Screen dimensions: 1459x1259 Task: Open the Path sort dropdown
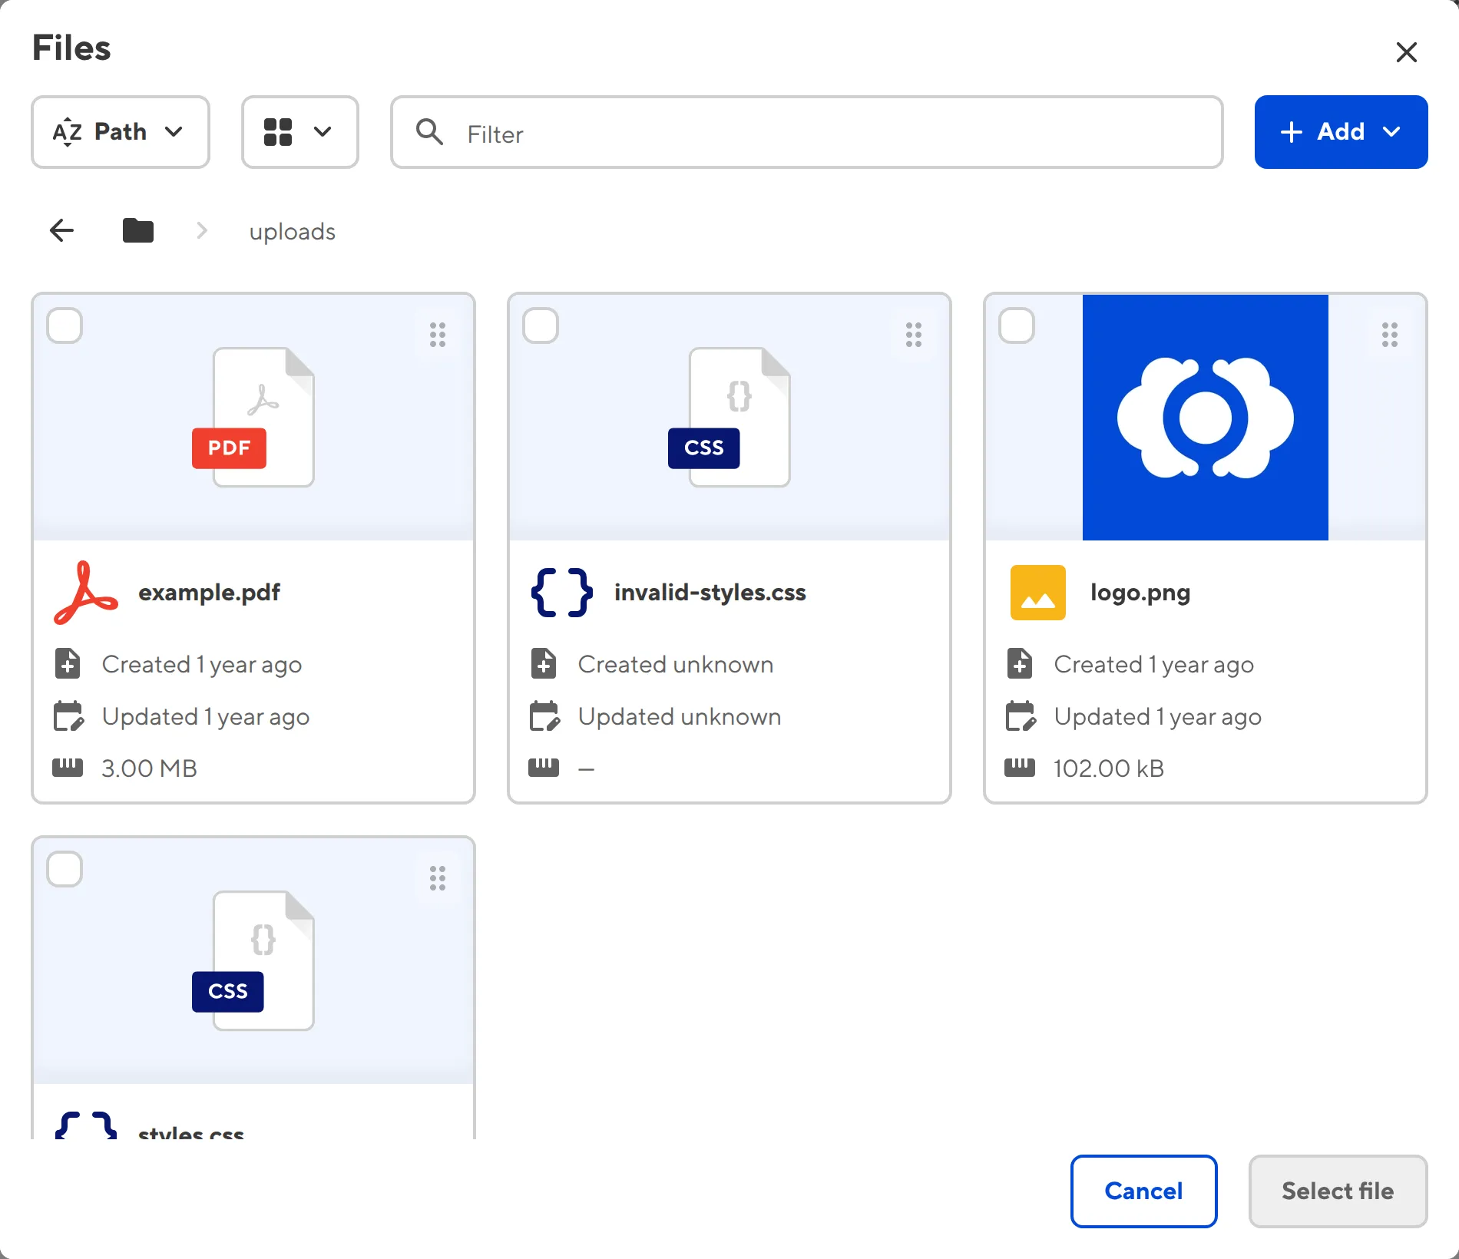[x=121, y=132]
